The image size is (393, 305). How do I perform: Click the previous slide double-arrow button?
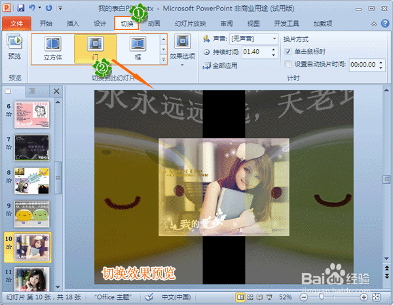coord(386,269)
